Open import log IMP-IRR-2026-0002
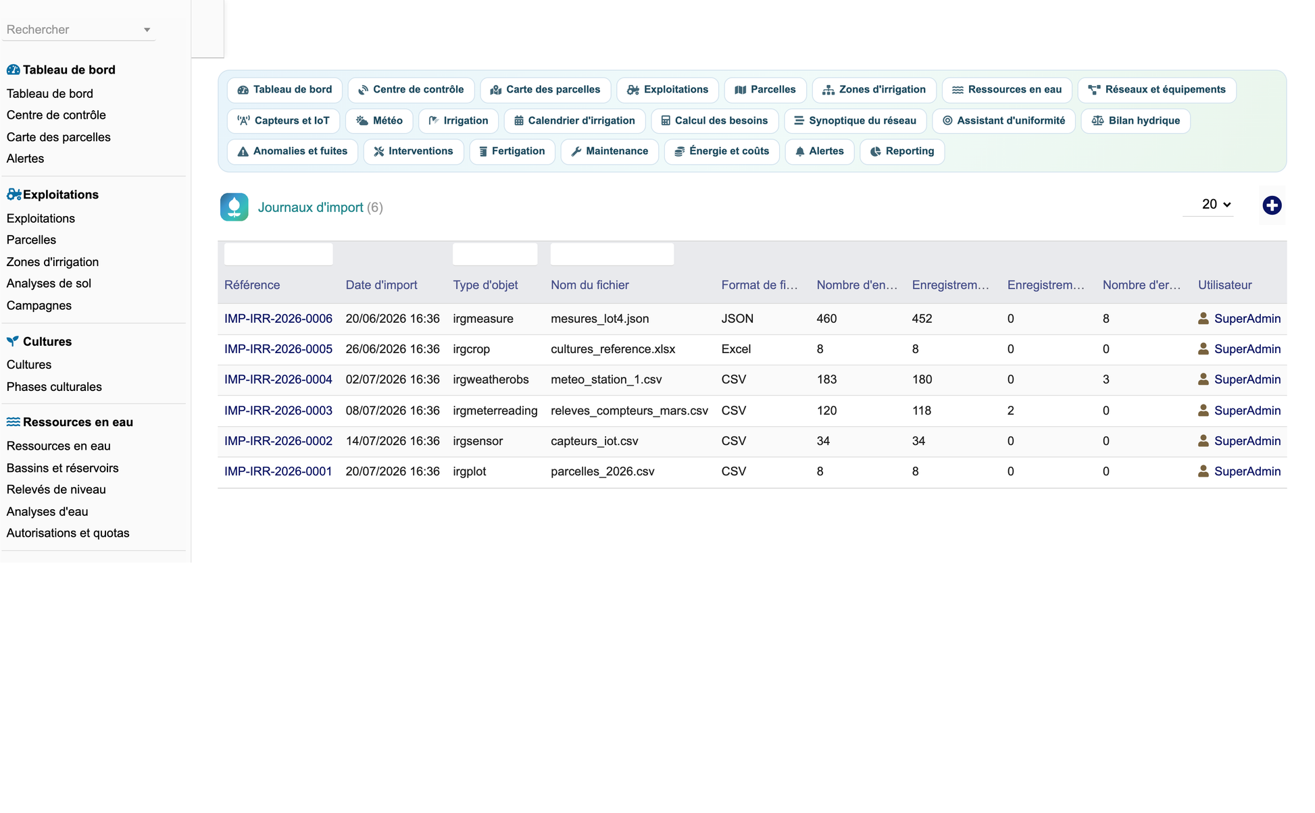Screen dimensions: 1315x813 point(278,441)
